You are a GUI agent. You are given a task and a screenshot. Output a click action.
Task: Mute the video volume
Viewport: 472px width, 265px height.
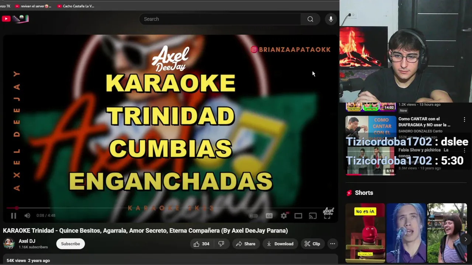coord(27,216)
